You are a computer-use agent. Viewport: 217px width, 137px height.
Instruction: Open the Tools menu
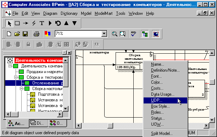click(x=121, y=13)
